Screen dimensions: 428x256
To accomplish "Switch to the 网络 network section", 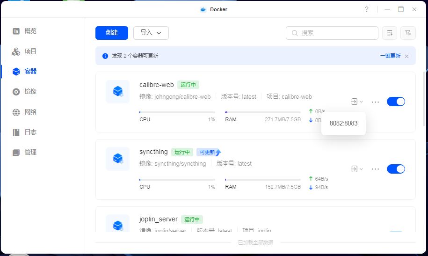I will [x=30, y=112].
